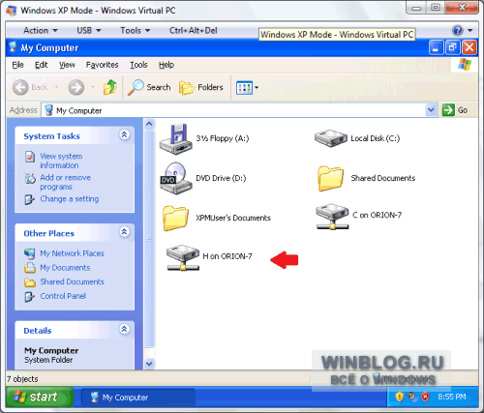Viewport: 484px width, 413px height.
Task: Click the My Computer taskbar button
Action: [138, 398]
